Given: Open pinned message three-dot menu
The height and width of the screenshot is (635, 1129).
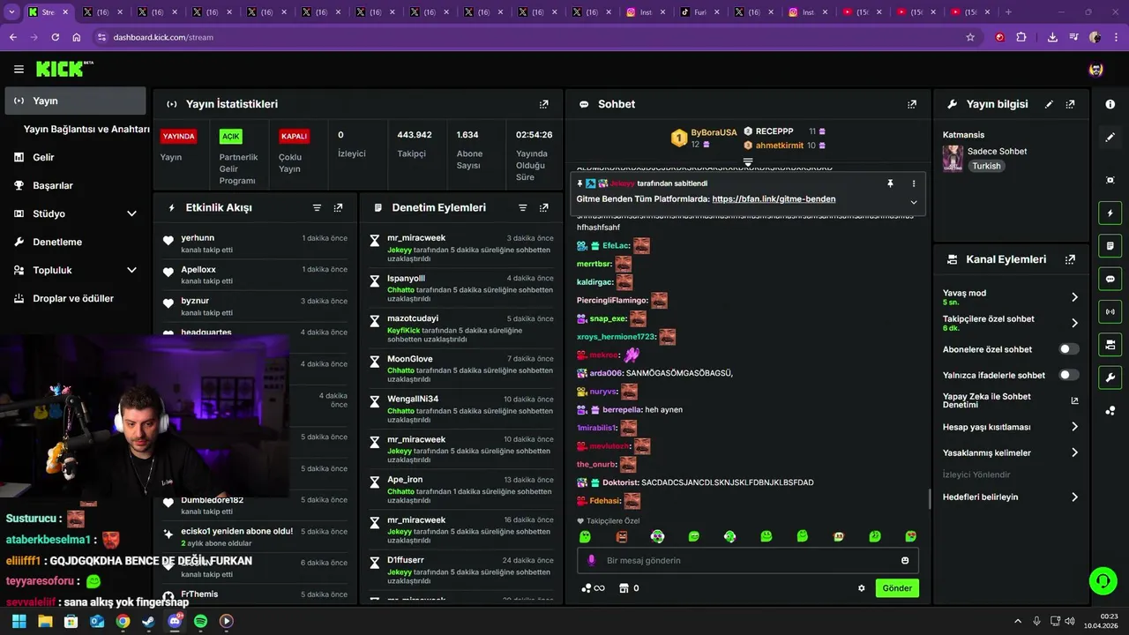Looking at the screenshot, I should [x=913, y=183].
